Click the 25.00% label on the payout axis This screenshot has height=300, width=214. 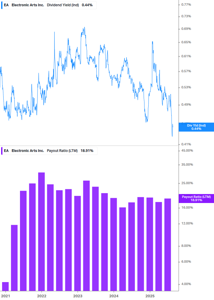pos(187,183)
